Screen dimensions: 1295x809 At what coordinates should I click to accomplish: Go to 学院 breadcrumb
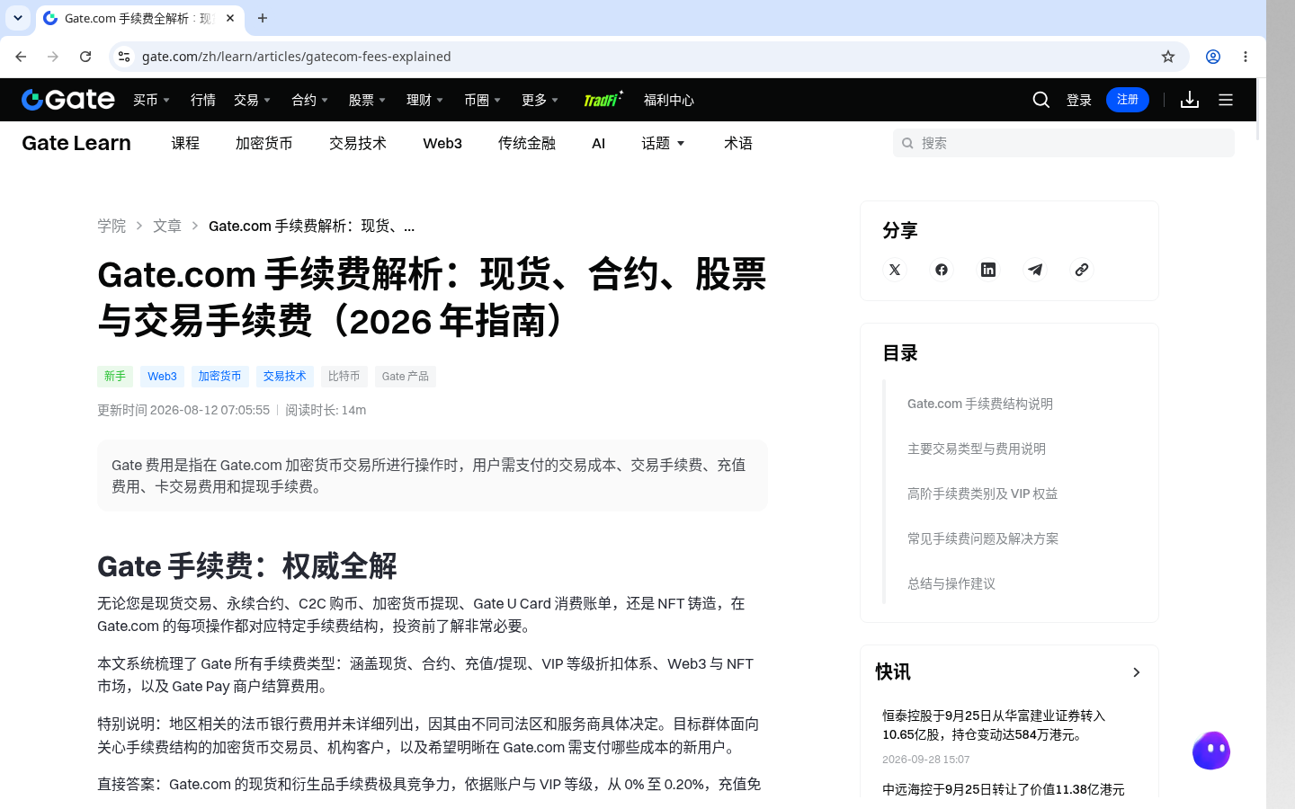click(x=112, y=226)
